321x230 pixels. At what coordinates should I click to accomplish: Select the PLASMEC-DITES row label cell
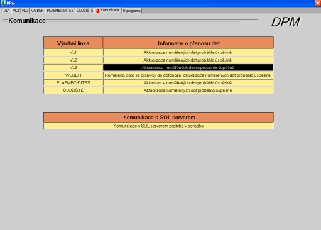tap(73, 83)
